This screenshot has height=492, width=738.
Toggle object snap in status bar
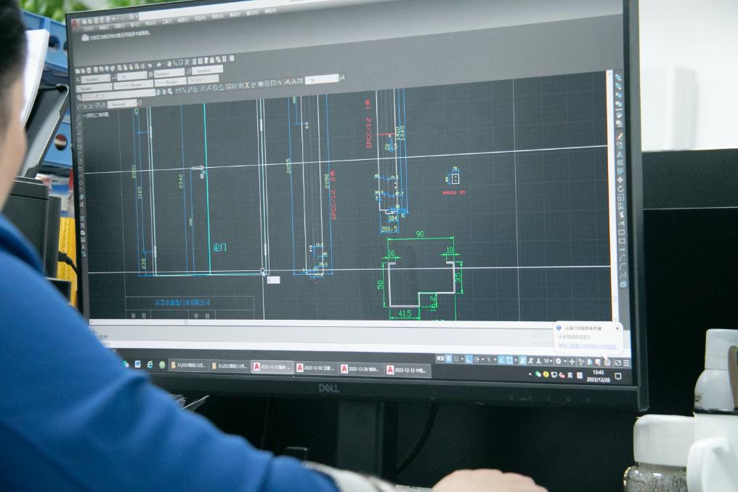(511, 360)
